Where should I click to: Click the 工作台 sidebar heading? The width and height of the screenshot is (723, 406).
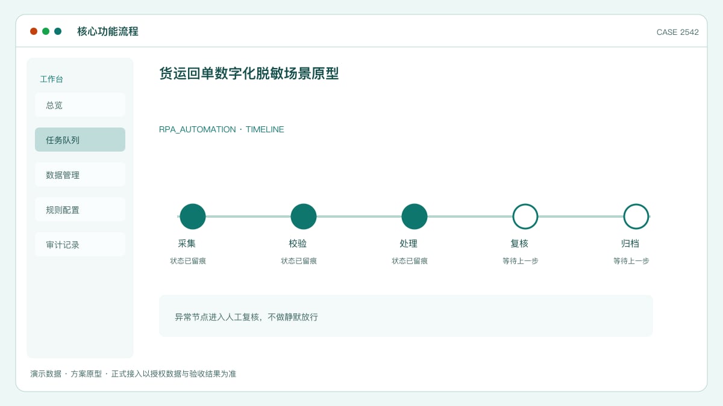click(x=52, y=79)
